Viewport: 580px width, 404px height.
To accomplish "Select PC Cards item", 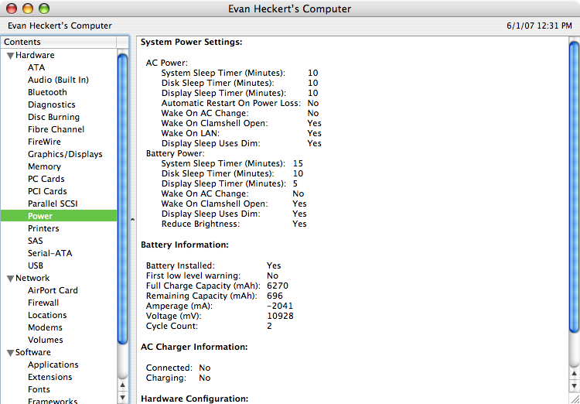I will coord(46,179).
